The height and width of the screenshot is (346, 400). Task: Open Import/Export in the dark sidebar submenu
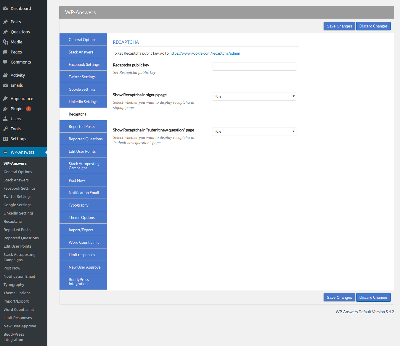tap(16, 301)
